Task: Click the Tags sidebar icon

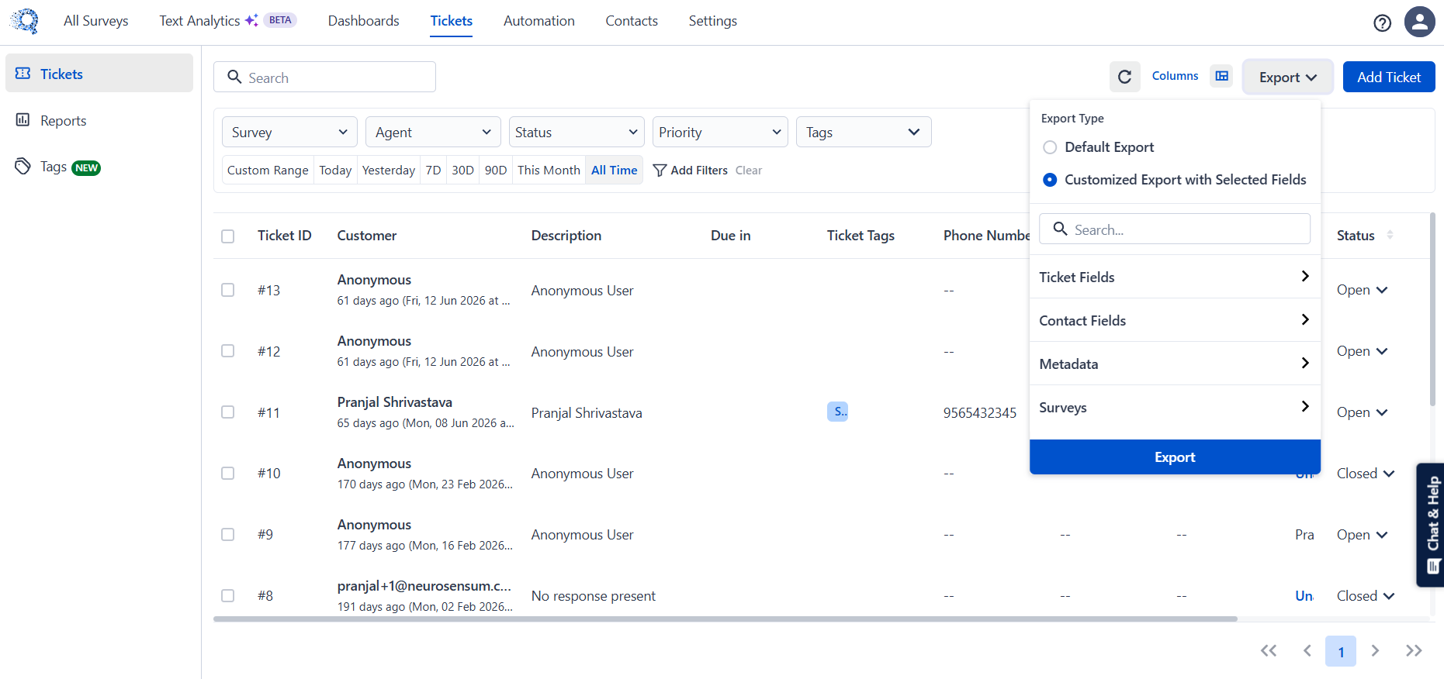Action: click(x=23, y=167)
